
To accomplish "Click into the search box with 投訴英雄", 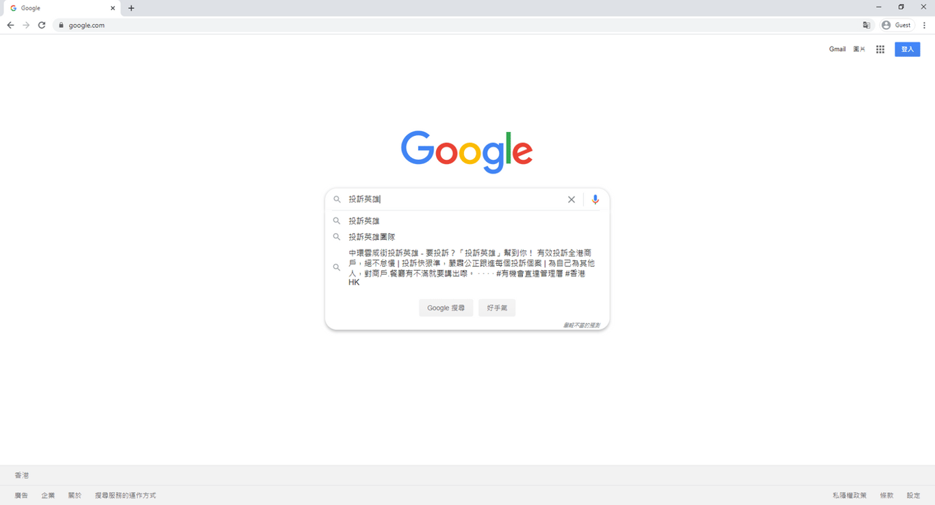I will (x=455, y=200).
